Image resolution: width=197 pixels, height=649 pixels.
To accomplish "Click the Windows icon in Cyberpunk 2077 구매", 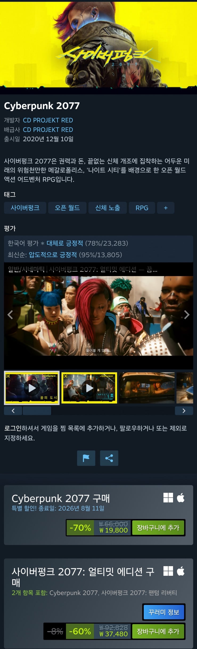I will (x=168, y=498).
